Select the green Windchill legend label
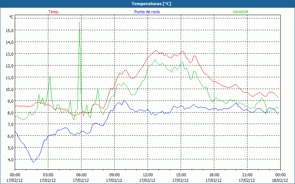This screenshot has width=295, height=184. (240, 12)
